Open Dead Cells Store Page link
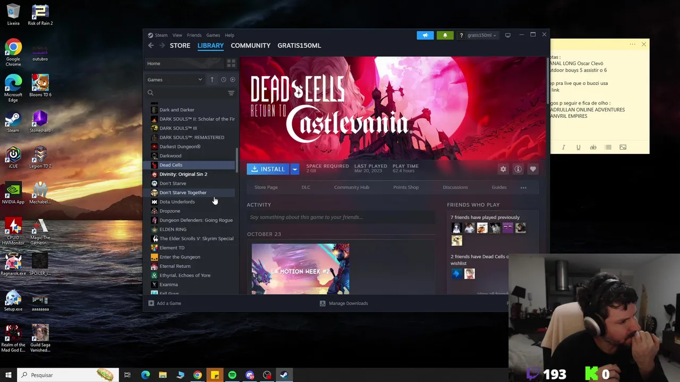Viewport: 680px width, 382px height. tap(266, 187)
